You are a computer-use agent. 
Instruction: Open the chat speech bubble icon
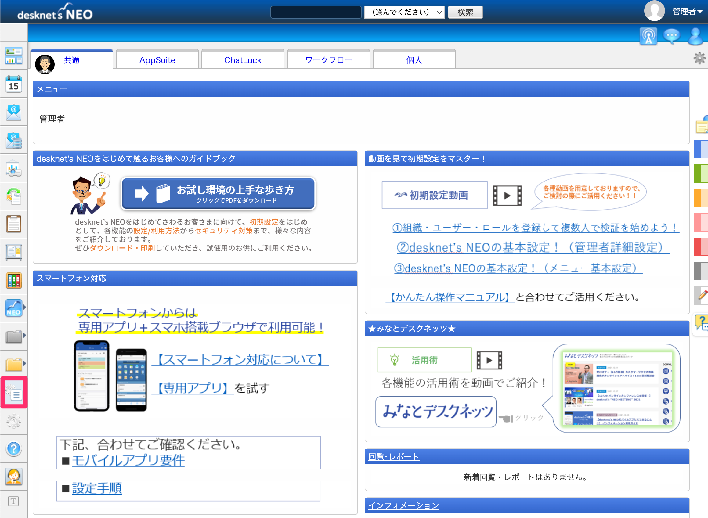(672, 36)
